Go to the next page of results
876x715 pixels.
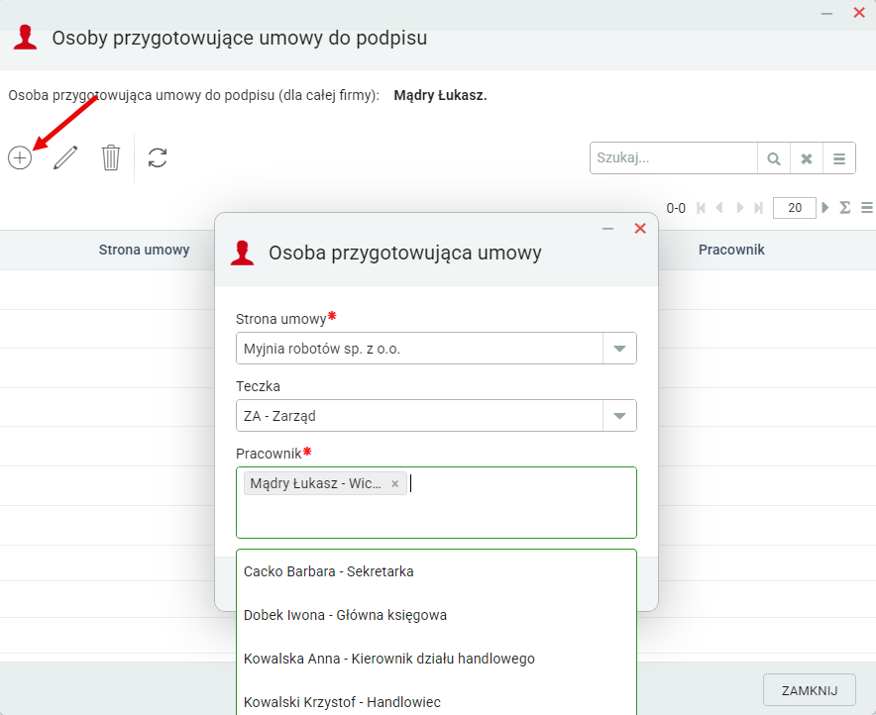pos(739,208)
